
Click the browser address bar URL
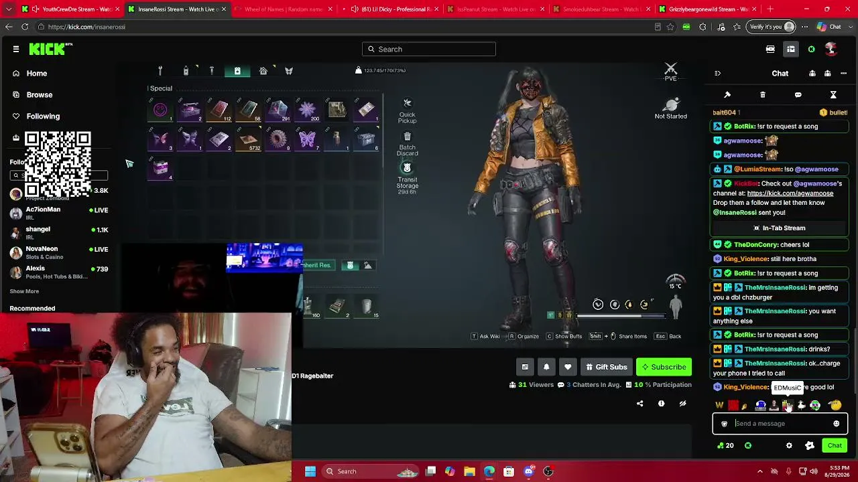[x=86, y=27]
